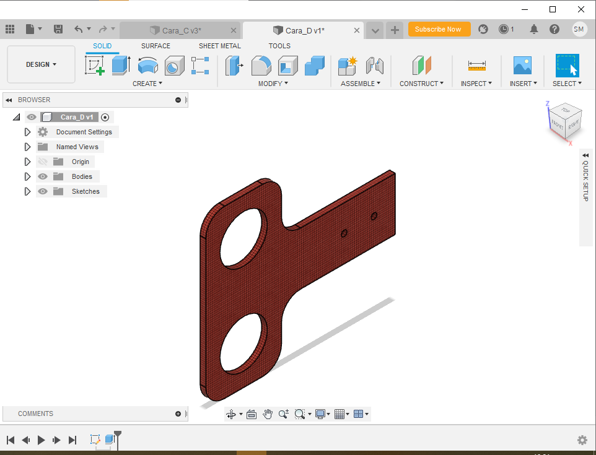Switch to the SURFACE tab
Screen dimensions: 596x455
pyautogui.click(x=156, y=46)
